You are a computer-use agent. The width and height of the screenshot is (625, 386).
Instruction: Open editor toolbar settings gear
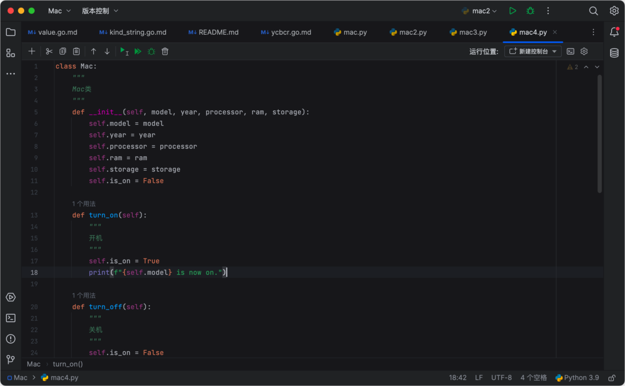(584, 51)
